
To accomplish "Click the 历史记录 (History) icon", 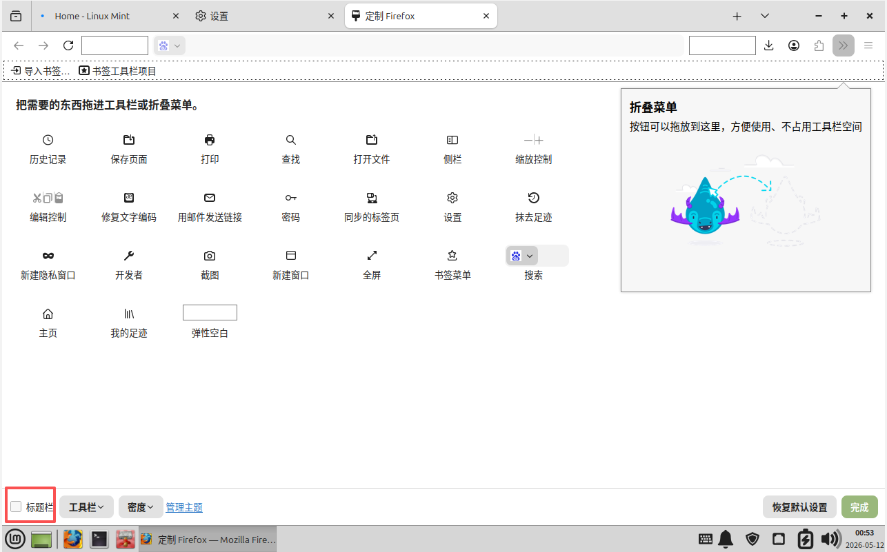I will point(48,140).
